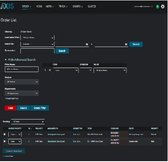Remove the filter row with the X icon
Viewport: 168px width, 162px height.
[50, 70]
